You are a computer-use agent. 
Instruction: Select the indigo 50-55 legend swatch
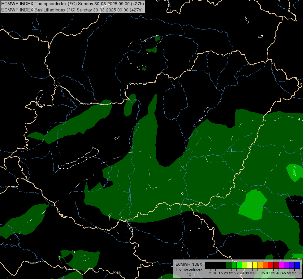coord(292,265)
